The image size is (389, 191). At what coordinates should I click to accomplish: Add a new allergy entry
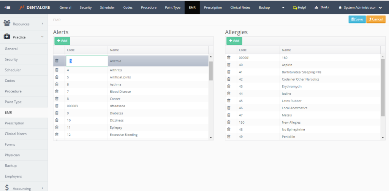pyautogui.click(x=234, y=41)
